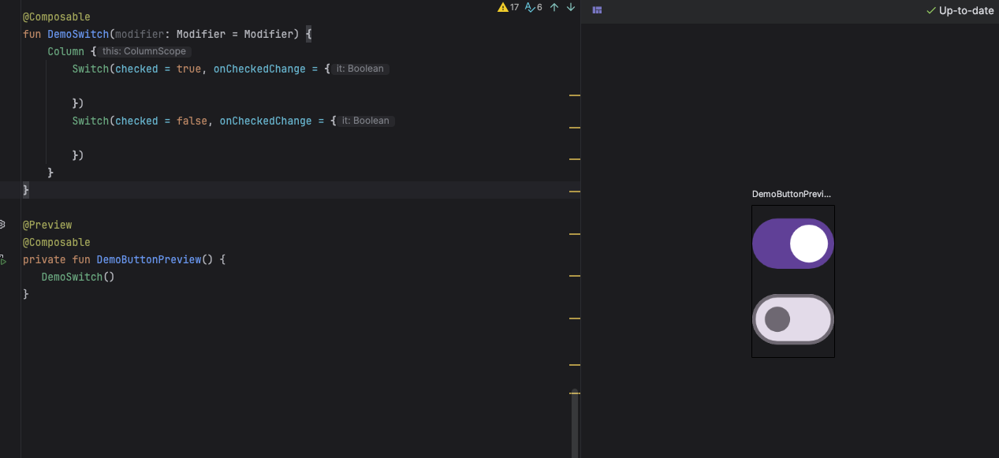Click the topmost yellow warning stripe marker
Screen dimensions: 999x458
pyautogui.click(x=574, y=95)
